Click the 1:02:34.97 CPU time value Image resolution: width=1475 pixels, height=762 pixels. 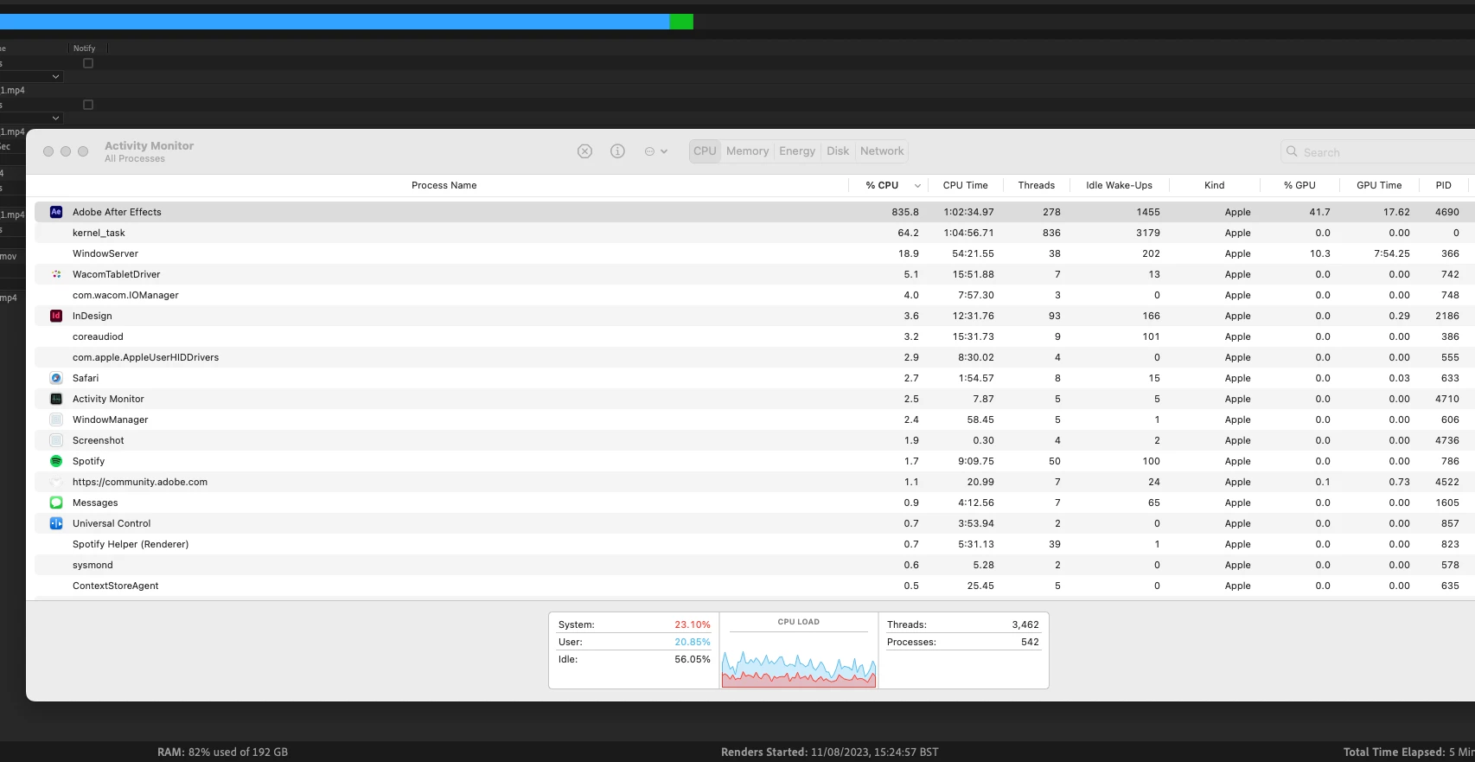[x=968, y=212]
